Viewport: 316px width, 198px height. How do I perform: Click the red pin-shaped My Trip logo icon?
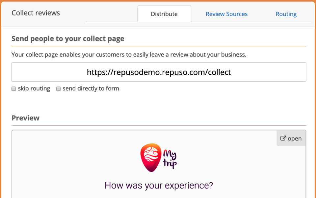tap(151, 157)
